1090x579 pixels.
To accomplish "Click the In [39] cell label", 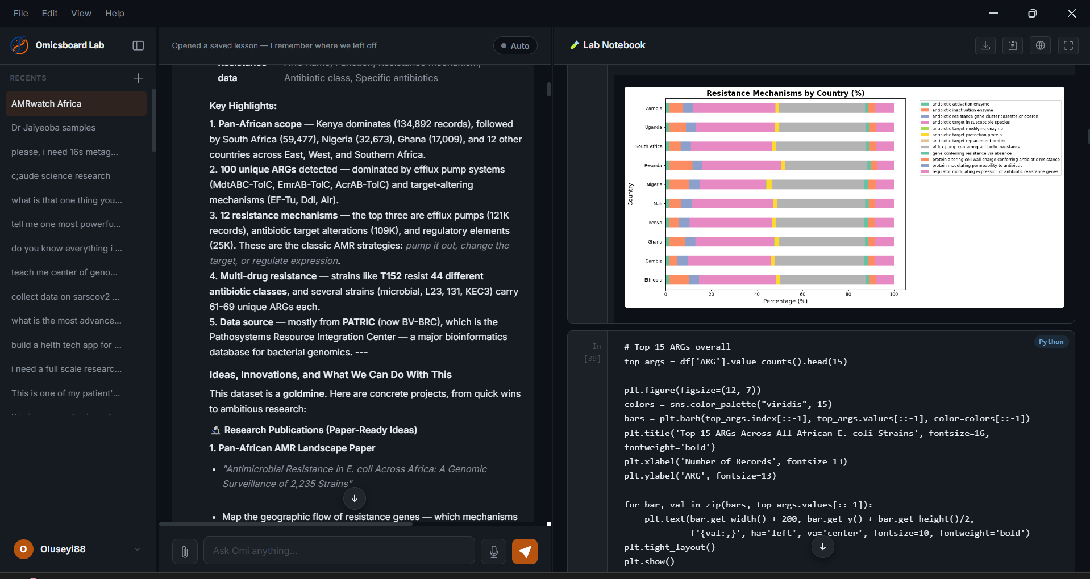I will click(x=593, y=353).
